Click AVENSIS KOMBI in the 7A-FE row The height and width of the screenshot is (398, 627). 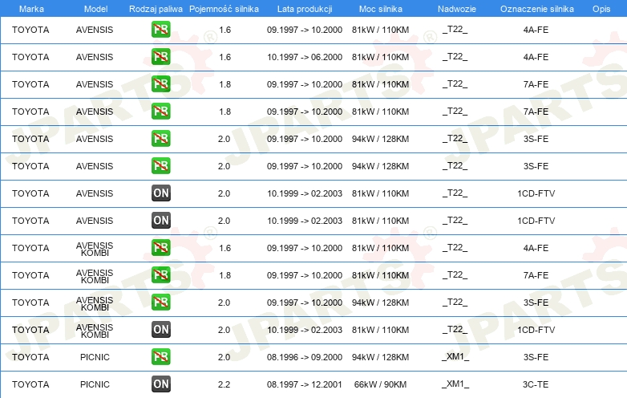click(x=95, y=276)
